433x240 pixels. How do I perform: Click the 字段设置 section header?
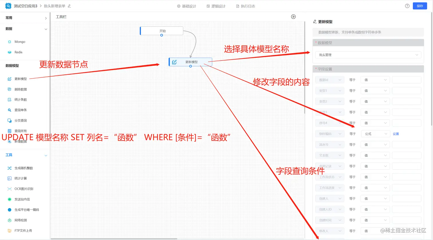(x=368, y=69)
